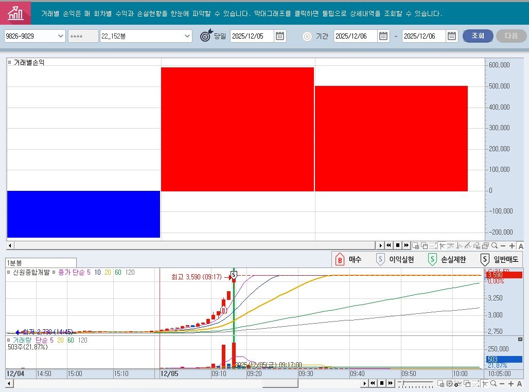This screenshot has width=529, height=392.
Task: Select the magnifier zoom tool on upper chart toolbar
Action: (x=495, y=246)
